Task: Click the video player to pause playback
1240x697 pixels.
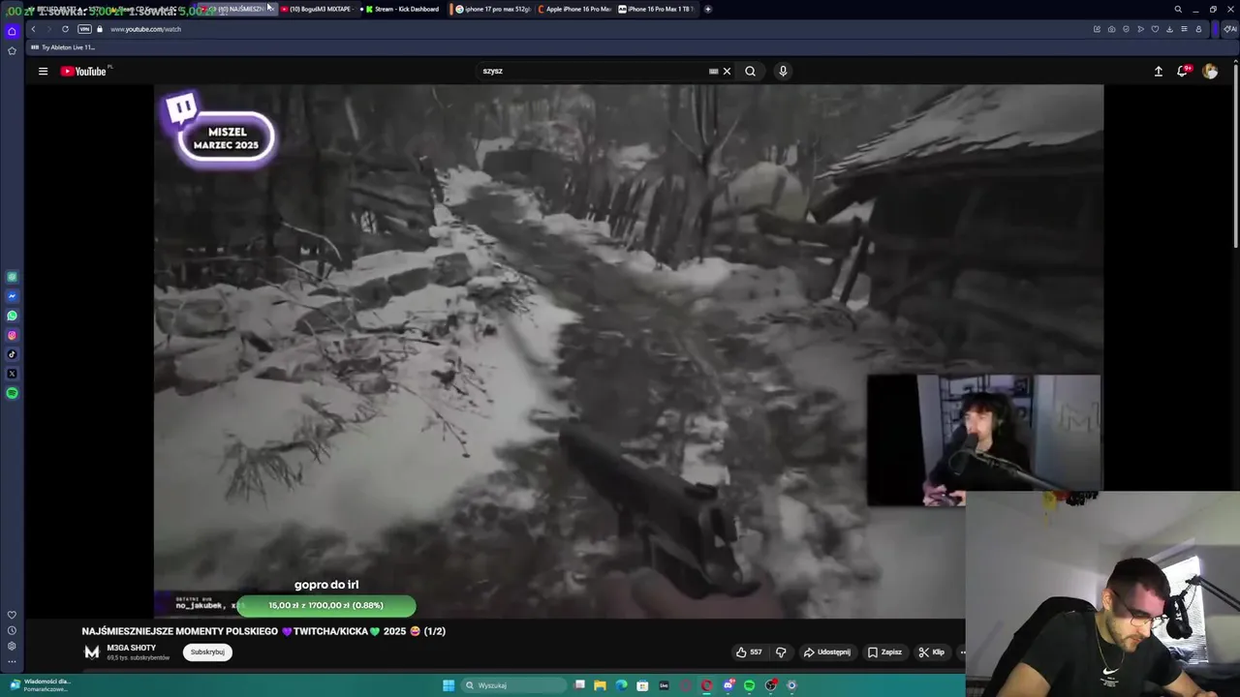Action: click(x=628, y=350)
